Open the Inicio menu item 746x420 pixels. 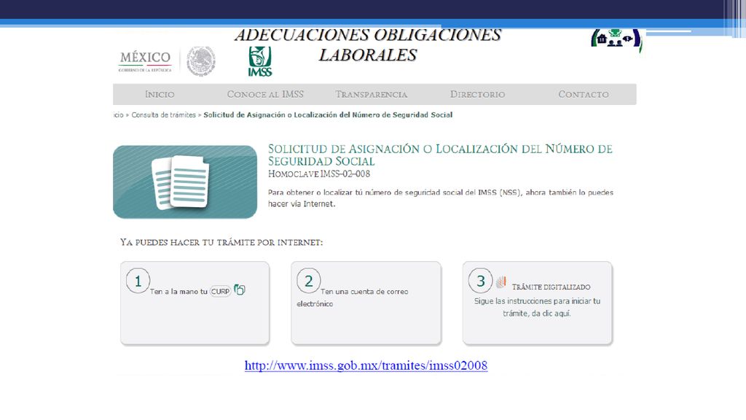click(160, 94)
